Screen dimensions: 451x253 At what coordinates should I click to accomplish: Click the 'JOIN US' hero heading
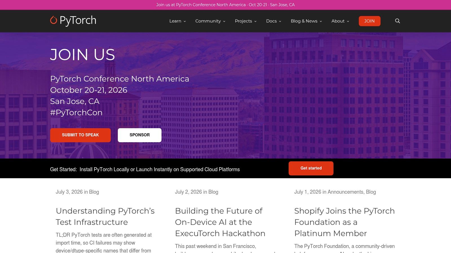pos(83,55)
